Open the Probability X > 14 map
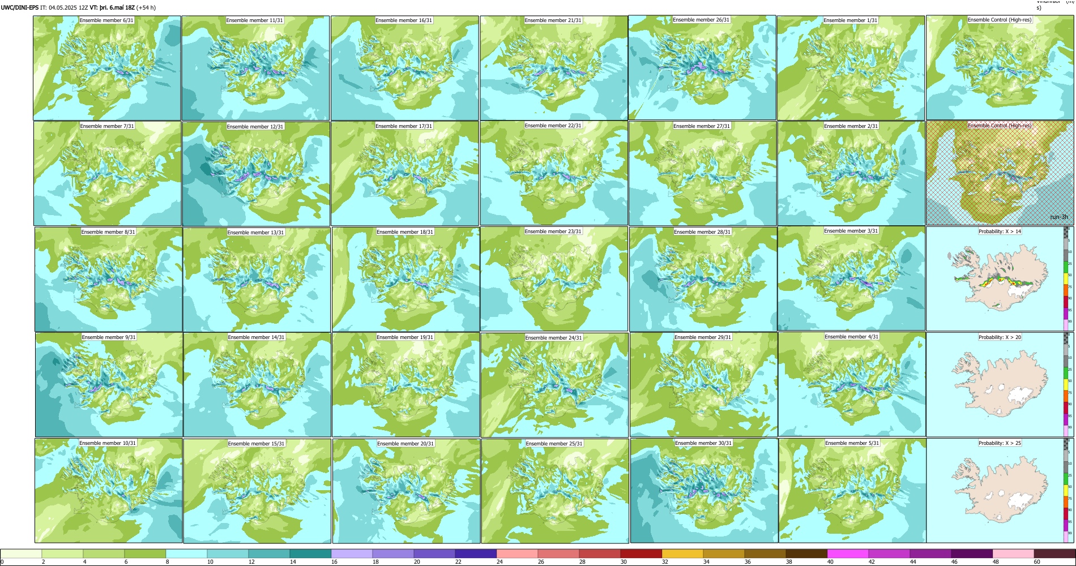This screenshot has width=1076, height=566. pos(995,279)
